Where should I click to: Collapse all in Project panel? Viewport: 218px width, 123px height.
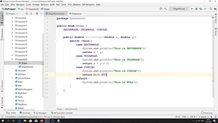tap(31, 14)
